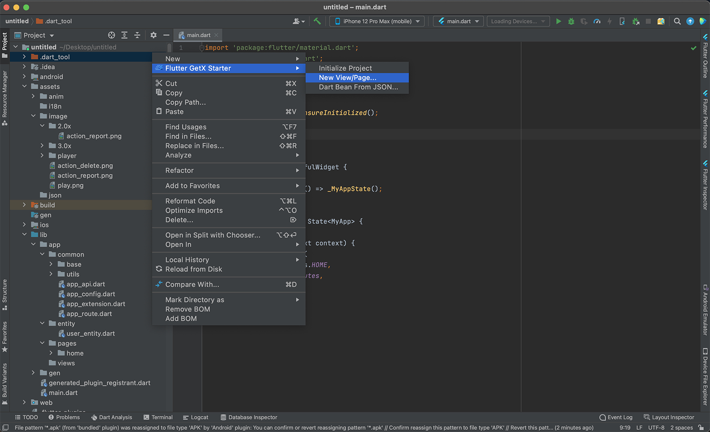This screenshot has height=432, width=710.
Task: Select user_entity.dart in the tree
Action: (x=91, y=334)
